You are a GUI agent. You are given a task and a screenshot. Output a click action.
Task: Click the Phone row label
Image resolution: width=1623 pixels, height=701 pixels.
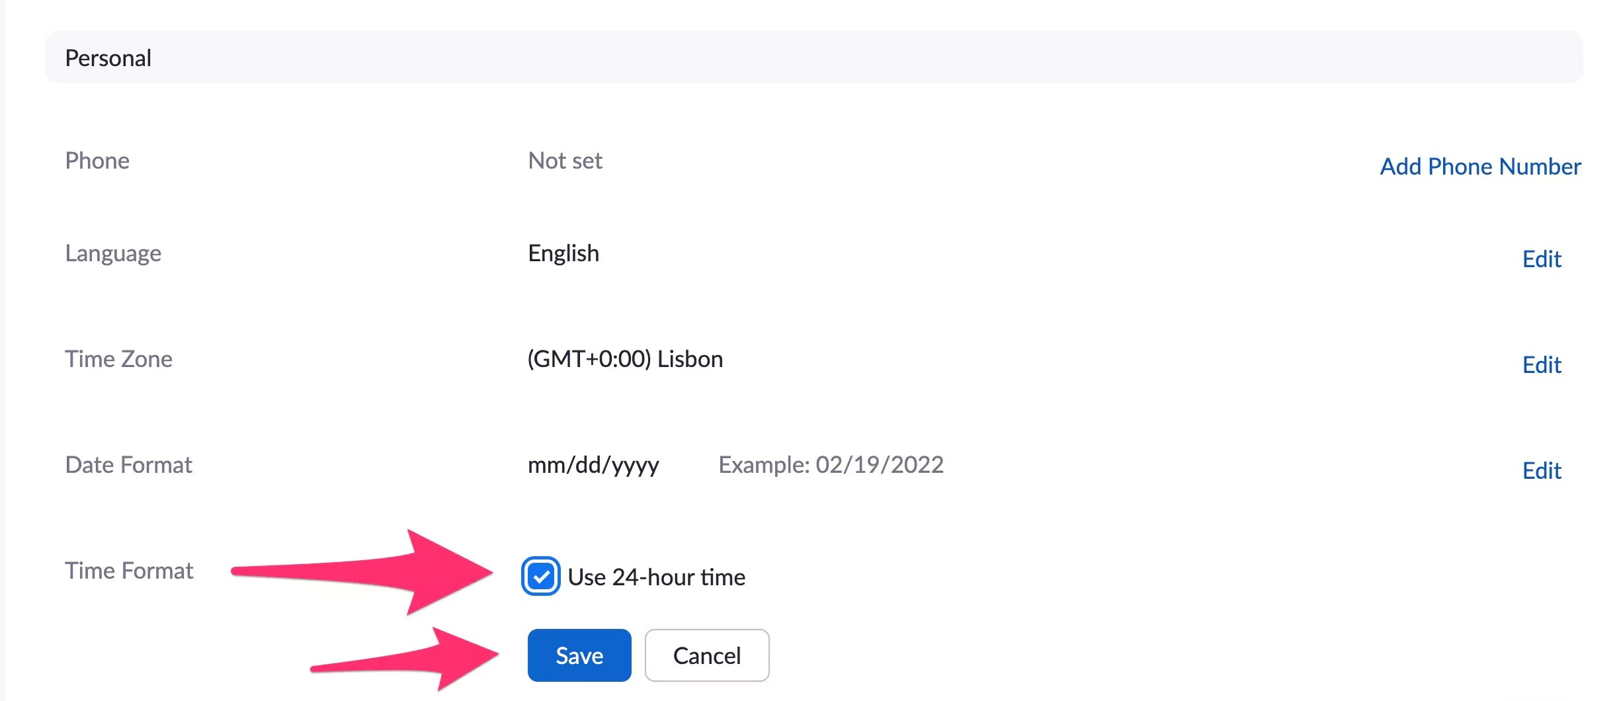click(97, 160)
